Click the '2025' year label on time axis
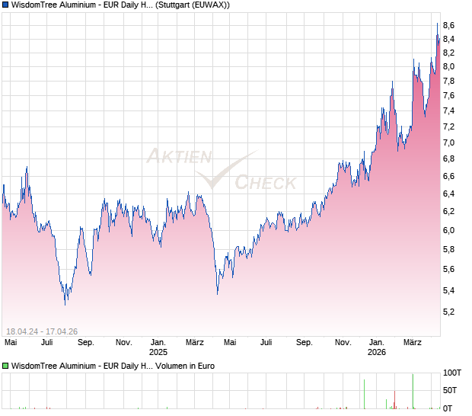Image resolution: width=472 pixels, height=416 pixels. click(x=158, y=353)
